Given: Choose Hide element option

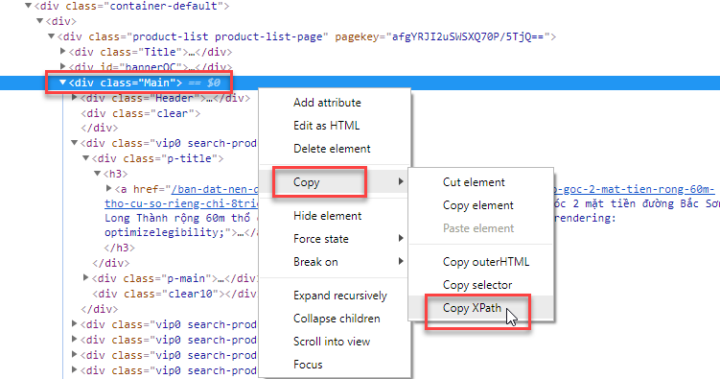Looking at the screenshot, I should point(327,216).
